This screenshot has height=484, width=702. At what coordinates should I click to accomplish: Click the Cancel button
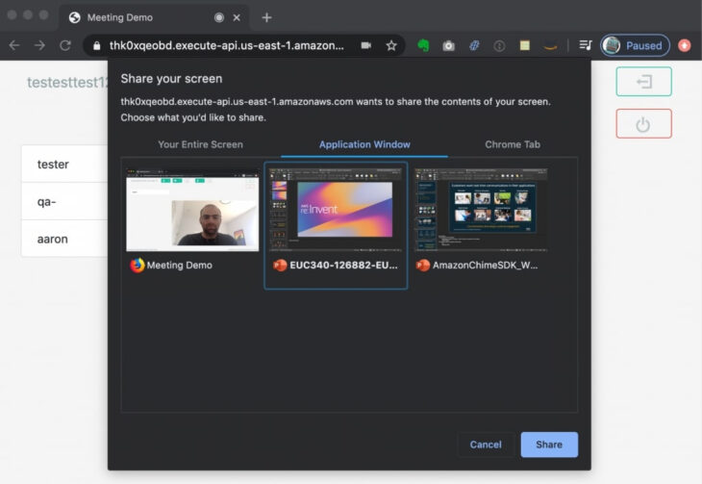coord(486,445)
